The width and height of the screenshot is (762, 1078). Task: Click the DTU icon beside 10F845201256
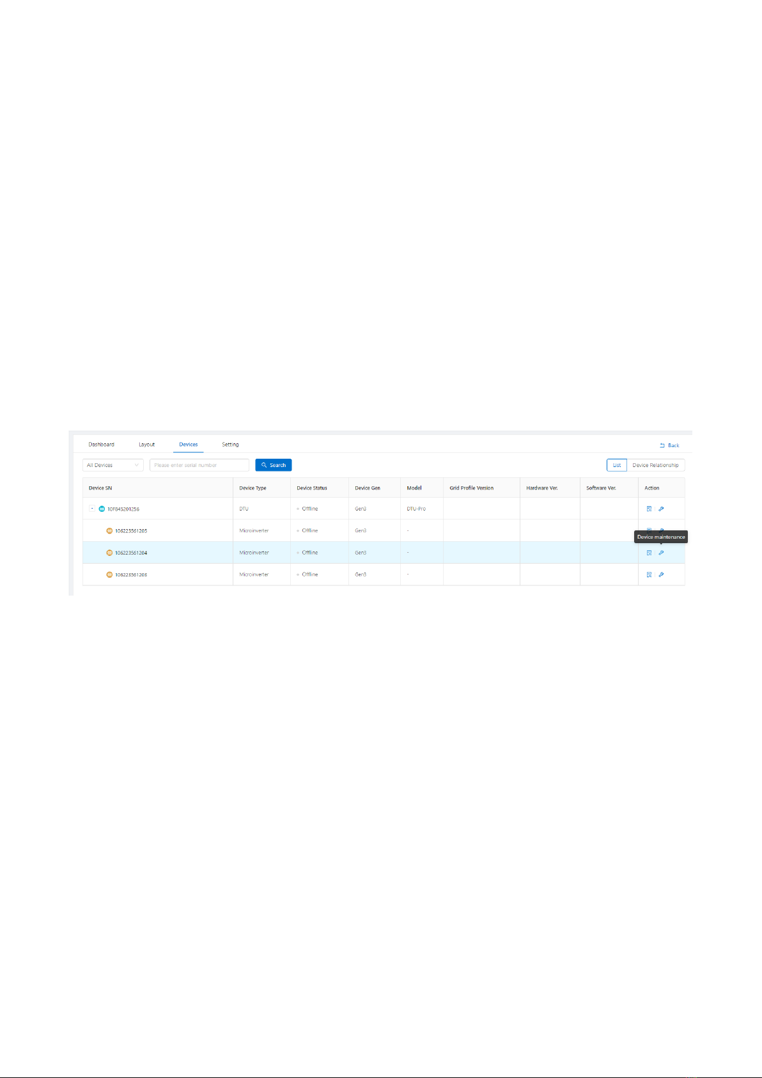click(102, 509)
